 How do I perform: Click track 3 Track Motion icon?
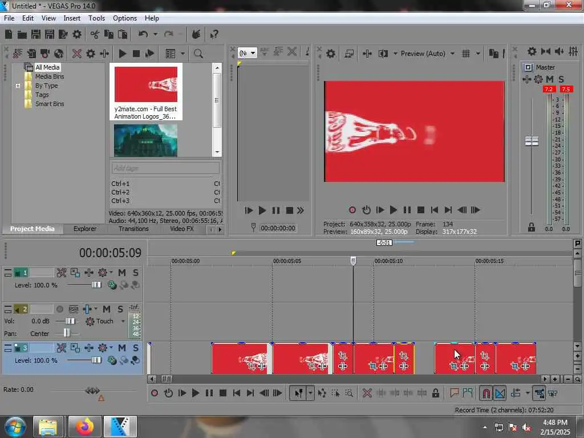point(75,348)
